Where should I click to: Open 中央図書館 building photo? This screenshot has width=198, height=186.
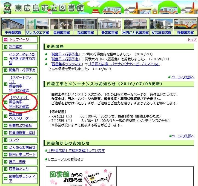click(13, 24)
